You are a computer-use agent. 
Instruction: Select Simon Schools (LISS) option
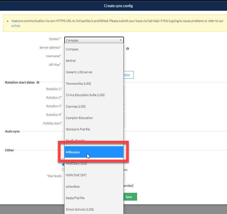coord(94,209)
